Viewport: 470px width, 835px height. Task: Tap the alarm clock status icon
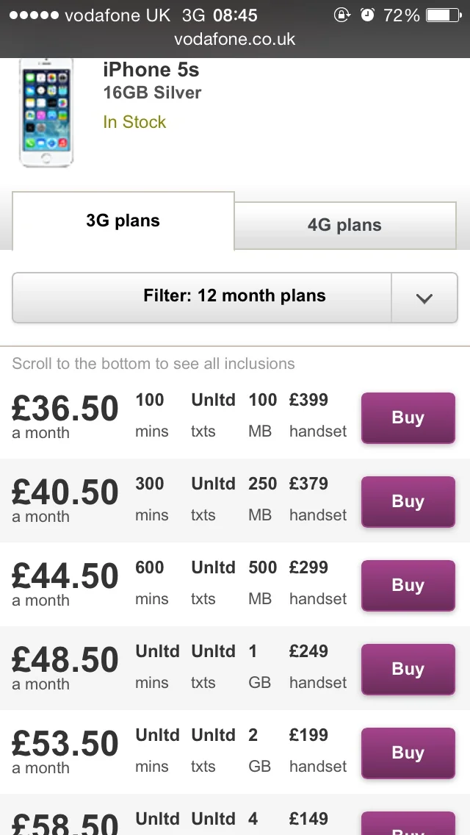367,15
